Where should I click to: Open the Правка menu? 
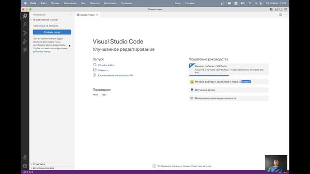[55, 3]
